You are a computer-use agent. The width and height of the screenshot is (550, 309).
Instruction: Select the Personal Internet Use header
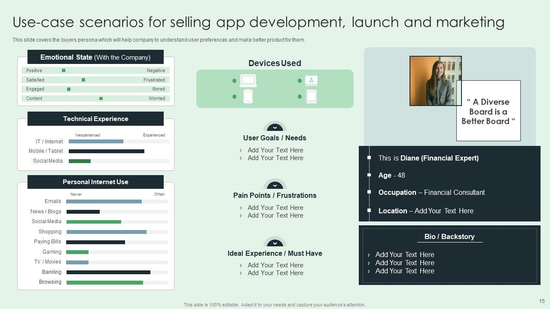pyautogui.click(x=95, y=182)
